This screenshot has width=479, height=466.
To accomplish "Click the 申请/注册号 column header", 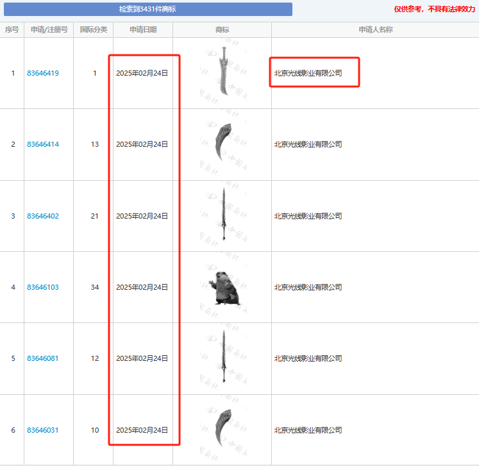I will point(49,29).
